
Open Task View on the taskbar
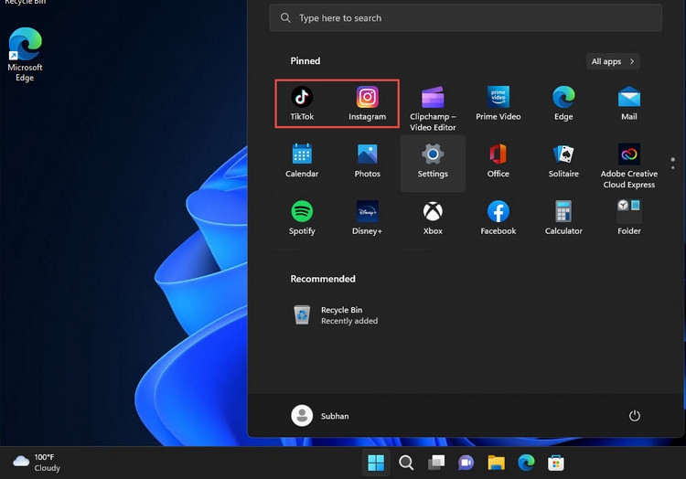tap(436, 463)
